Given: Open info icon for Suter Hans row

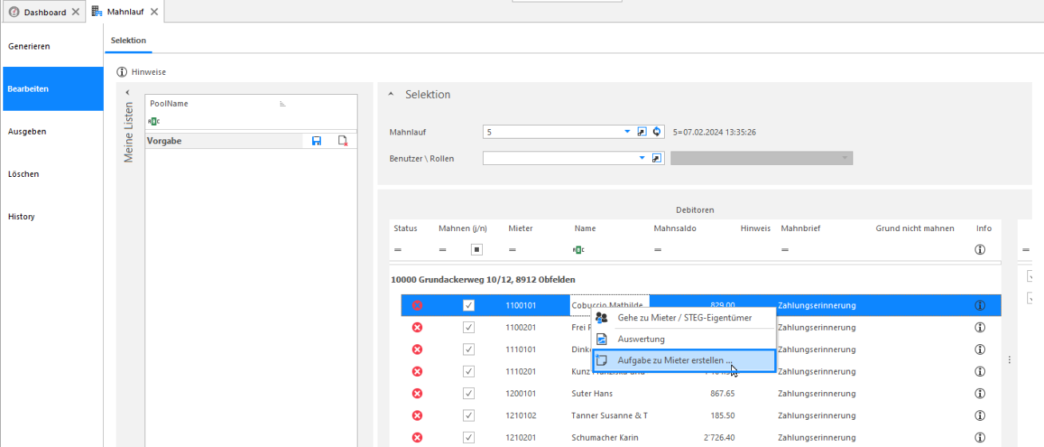Looking at the screenshot, I should (x=979, y=394).
